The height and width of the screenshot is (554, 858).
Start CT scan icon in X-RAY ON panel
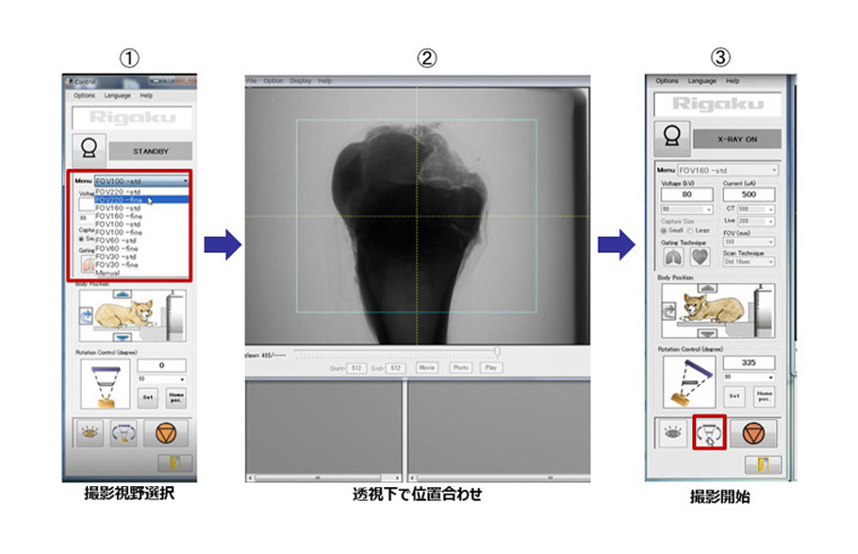[x=709, y=432]
